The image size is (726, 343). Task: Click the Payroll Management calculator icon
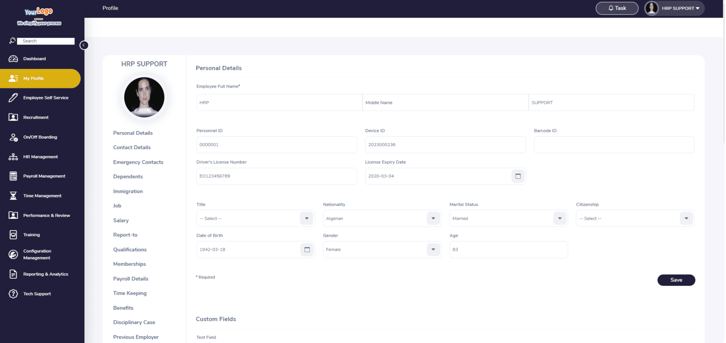pyautogui.click(x=13, y=176)
